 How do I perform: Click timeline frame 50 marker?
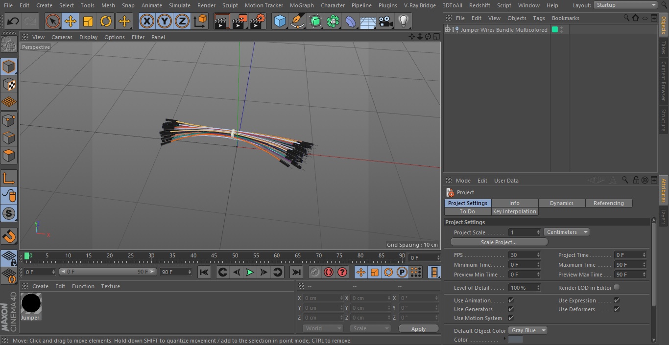235,255
